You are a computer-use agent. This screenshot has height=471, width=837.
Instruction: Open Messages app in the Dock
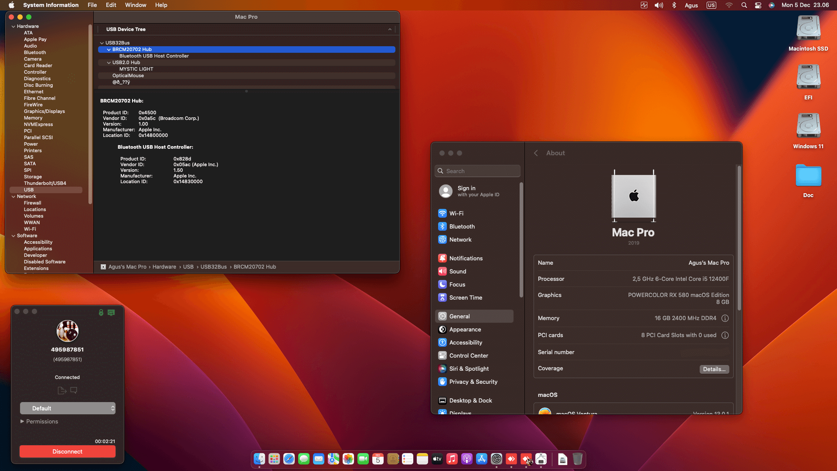pos(304,459)
